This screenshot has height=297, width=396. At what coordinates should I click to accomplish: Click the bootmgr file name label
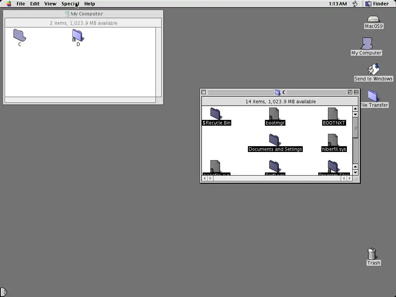pyautogui.click(x=275, y=123)
